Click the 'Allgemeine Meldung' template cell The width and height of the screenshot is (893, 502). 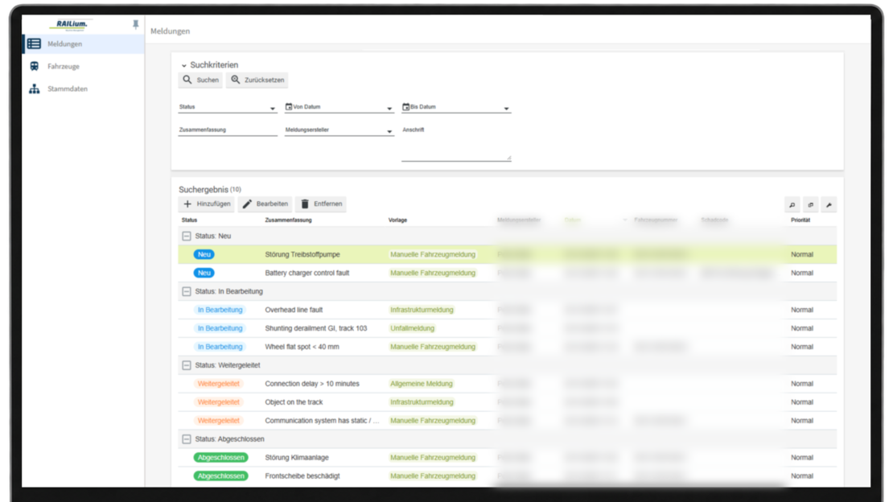[422, 384]
